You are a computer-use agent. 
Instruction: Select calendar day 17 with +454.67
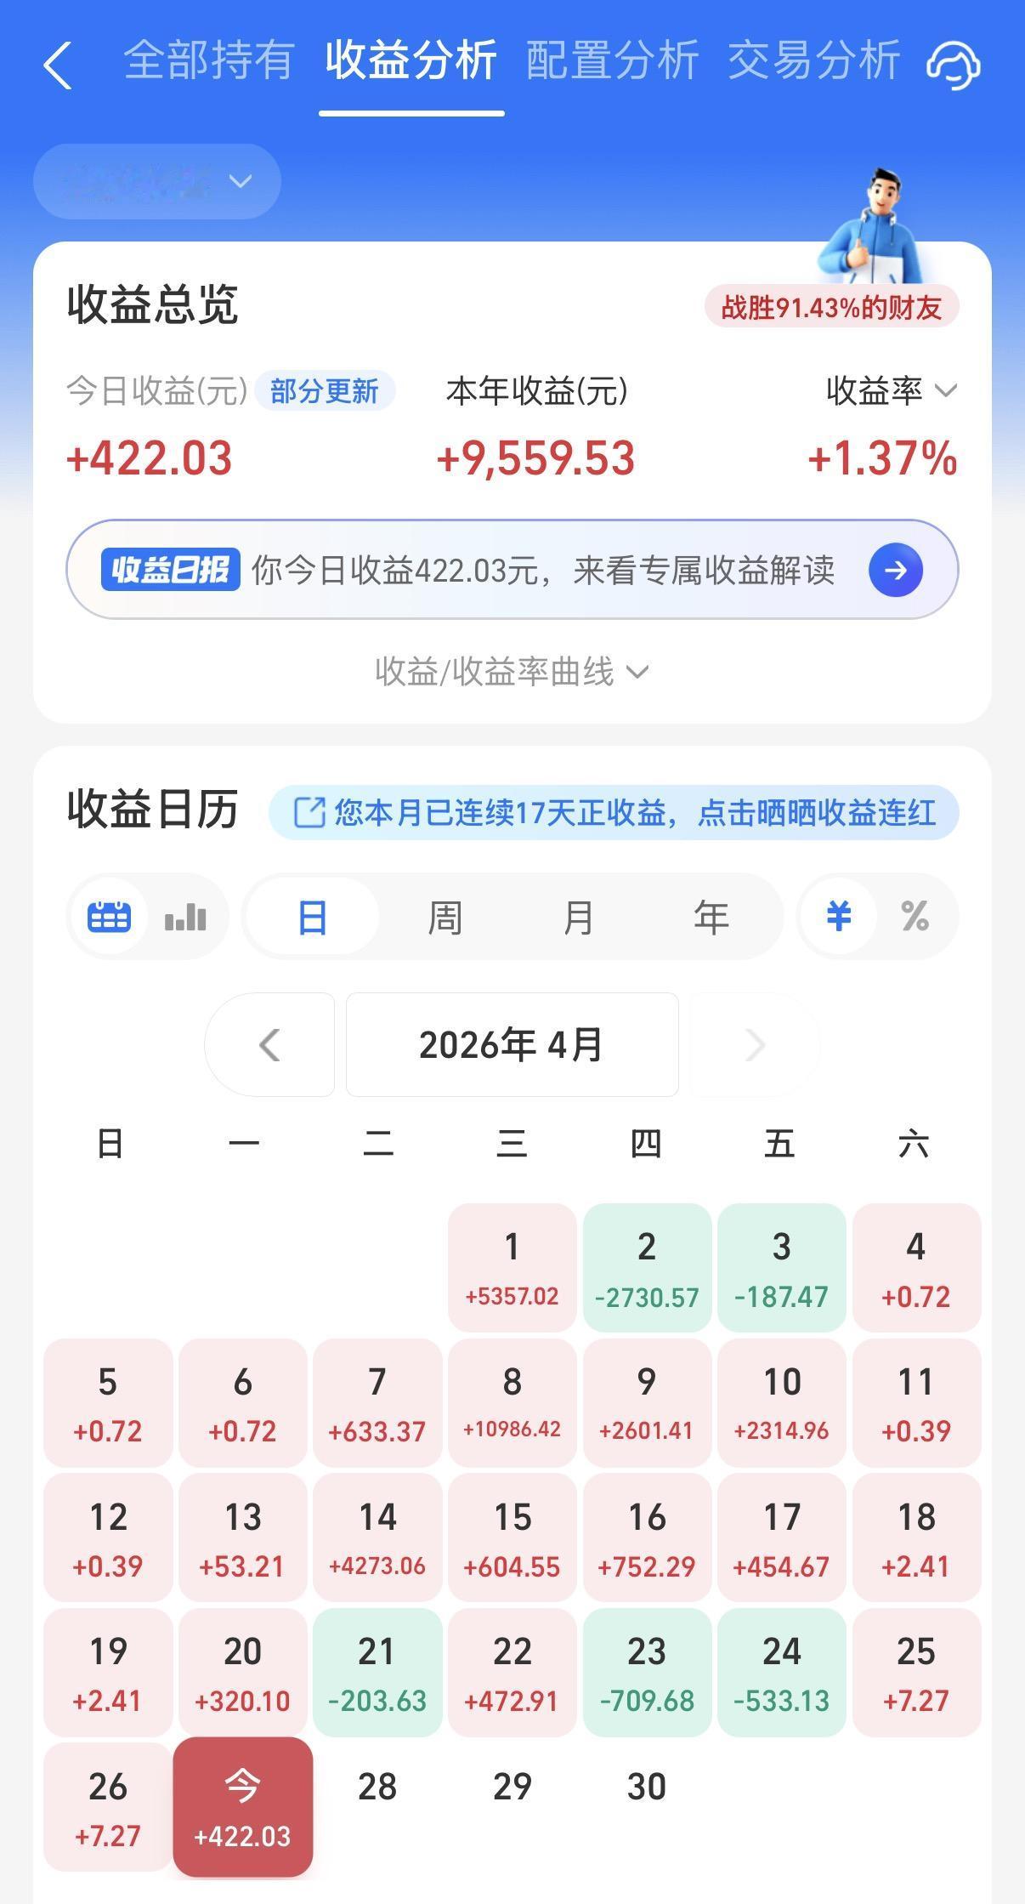782,1537
